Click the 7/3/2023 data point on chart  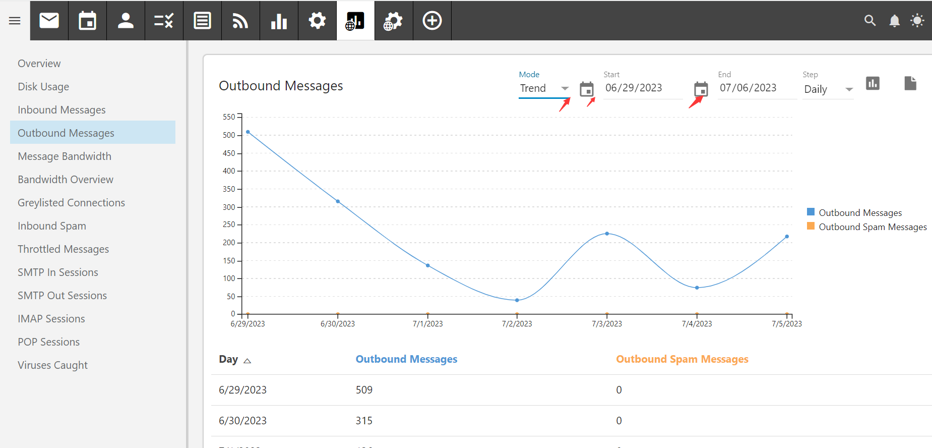(x=607, y=234)
